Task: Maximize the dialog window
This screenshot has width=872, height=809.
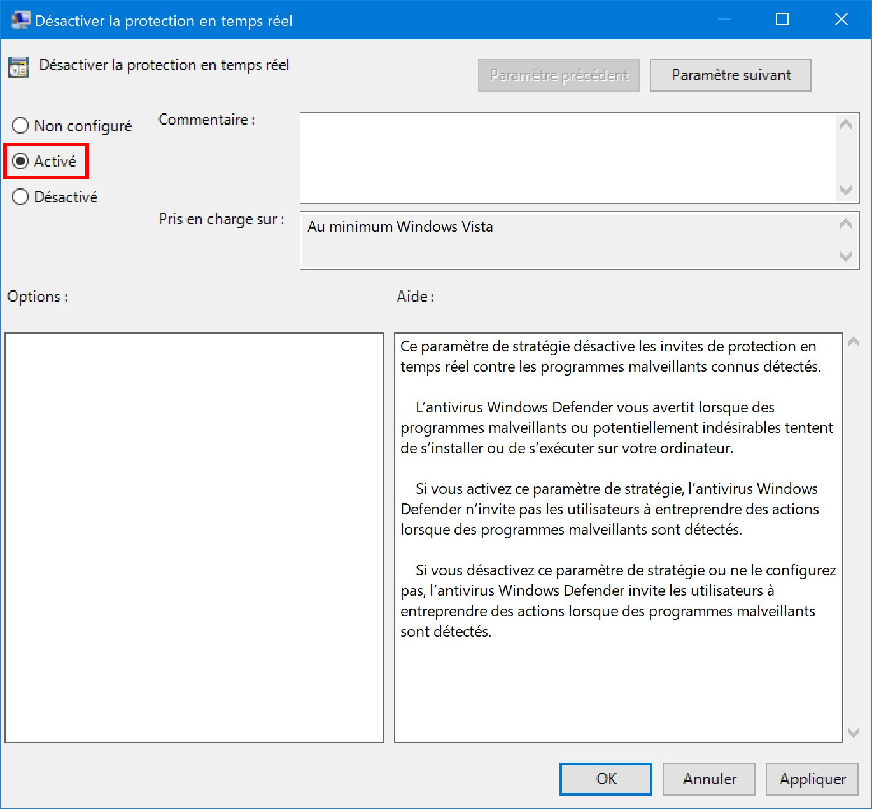Action: [x=782, y=20]
